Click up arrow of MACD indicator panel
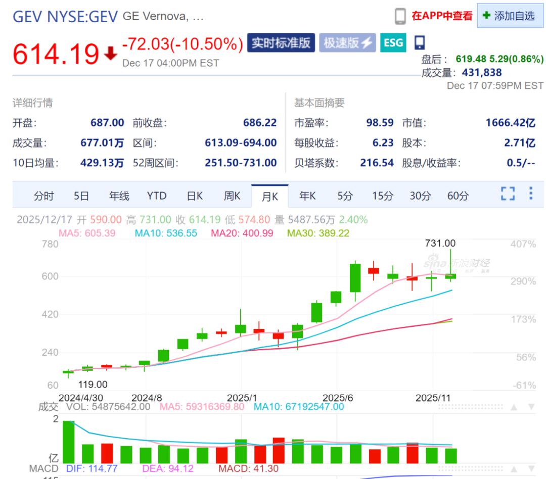The width and height of the screenshot is (546, 479). click(x=514, y=469)
